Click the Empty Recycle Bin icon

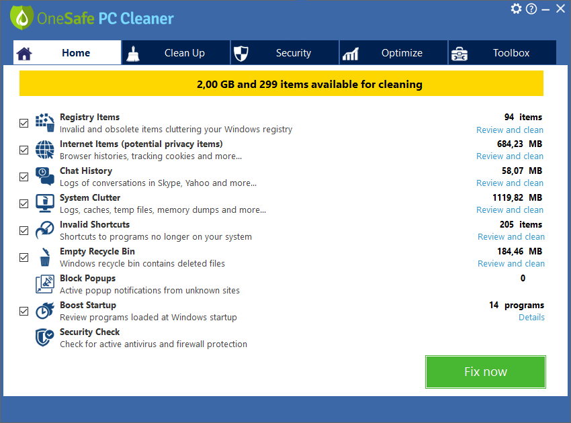click(45, 257)
